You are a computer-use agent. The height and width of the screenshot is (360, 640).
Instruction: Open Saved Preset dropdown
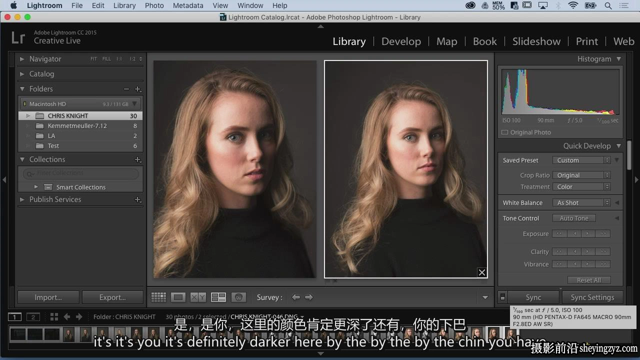coord(581,160)
